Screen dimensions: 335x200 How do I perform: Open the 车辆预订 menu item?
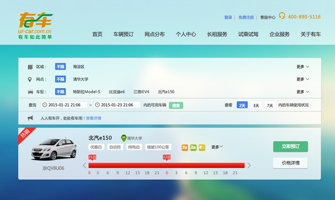point(123,34)
